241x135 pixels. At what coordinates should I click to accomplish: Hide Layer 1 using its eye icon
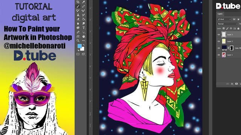click(x=219, y=55)
